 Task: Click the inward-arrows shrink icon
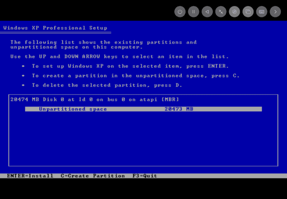coord(221,12)
